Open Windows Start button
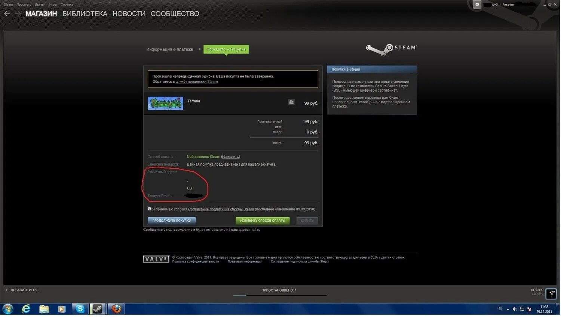 point(8,309)
